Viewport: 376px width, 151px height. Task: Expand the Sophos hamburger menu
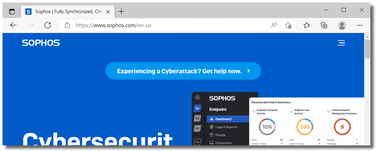[341, 43]
